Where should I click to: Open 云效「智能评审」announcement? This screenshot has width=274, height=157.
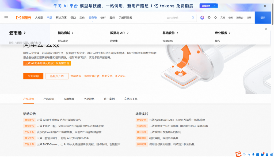click(63, 138)
